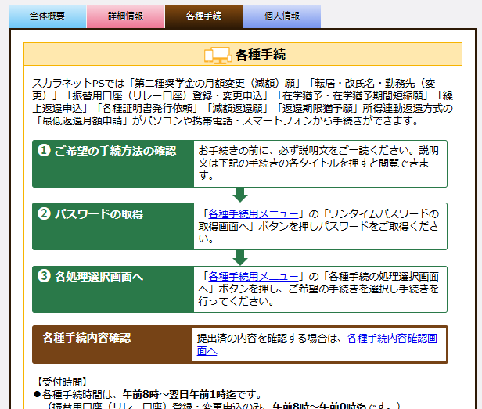The width and height of the screenshot is (482, 409).
Task: Click the circled number 1 icon
Action: pyautogui.click(x=45, y=151)
